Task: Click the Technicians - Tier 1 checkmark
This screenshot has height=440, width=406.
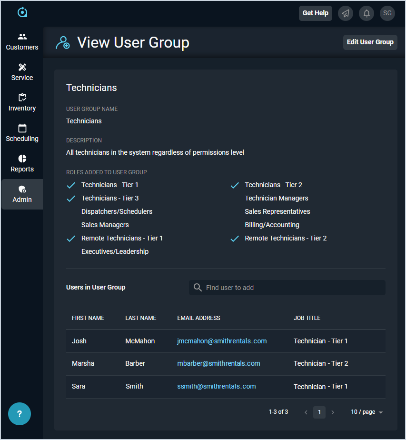Action: pyautogui.click(x=71, y=185)
